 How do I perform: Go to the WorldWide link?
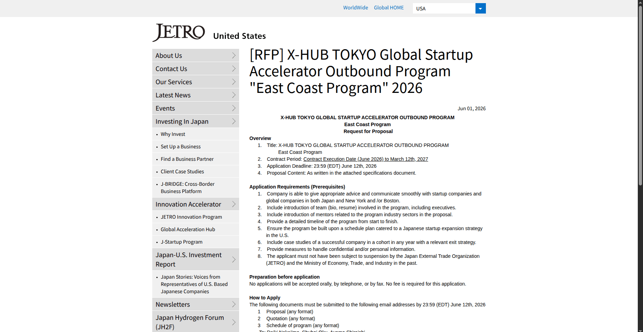[356, 8]
